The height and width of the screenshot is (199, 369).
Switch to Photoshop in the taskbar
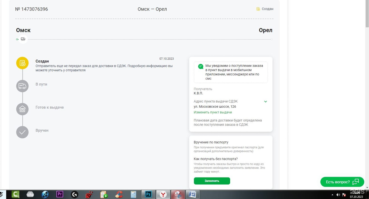coord(148,195)
